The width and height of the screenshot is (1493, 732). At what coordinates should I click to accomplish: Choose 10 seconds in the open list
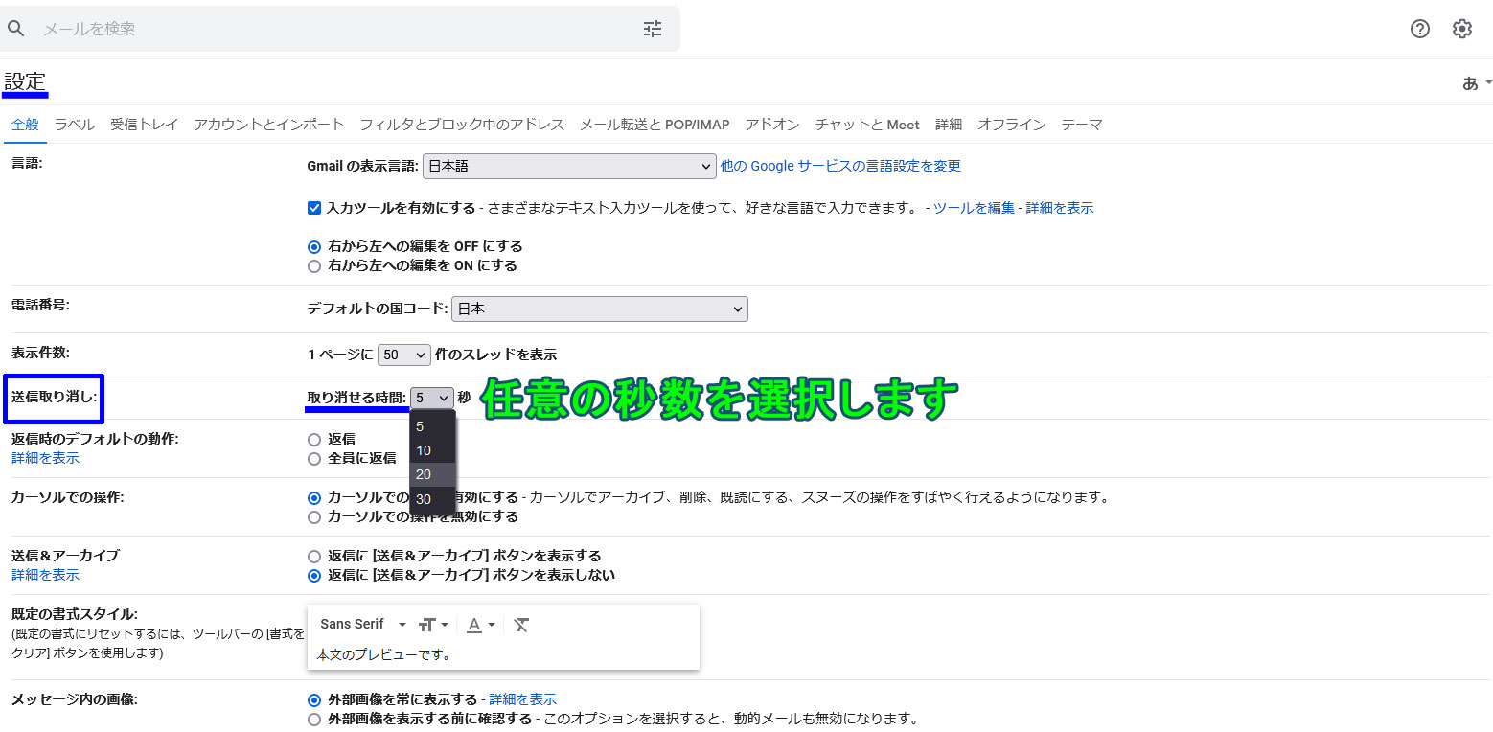432,450
